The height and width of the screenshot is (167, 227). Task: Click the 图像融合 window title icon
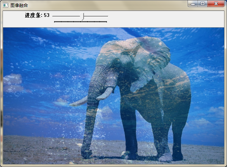pyautogui.click(x=5, y=5)
